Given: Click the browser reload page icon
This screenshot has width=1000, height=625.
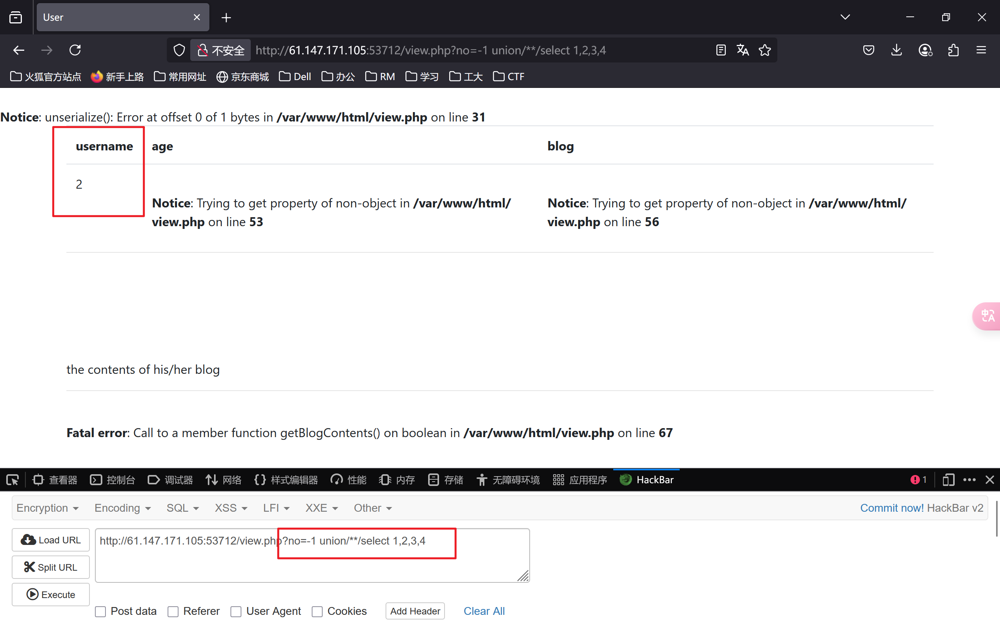Looking at the screenshot, I should coord(75,50).
